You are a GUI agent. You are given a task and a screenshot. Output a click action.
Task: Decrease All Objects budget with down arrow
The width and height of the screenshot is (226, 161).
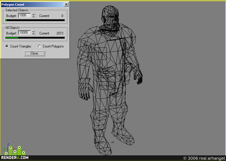point(33,34)
